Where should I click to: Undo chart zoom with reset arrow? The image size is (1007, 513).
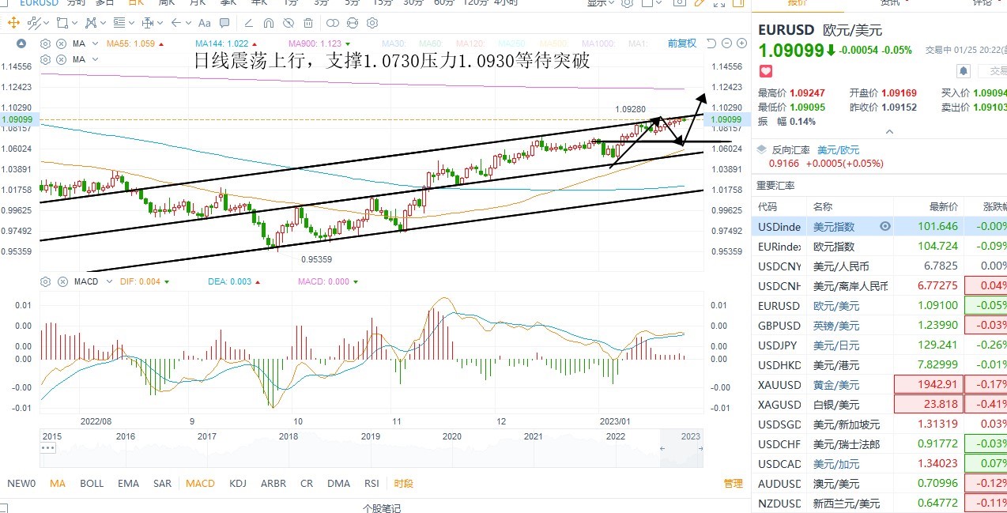pos(711,43)
